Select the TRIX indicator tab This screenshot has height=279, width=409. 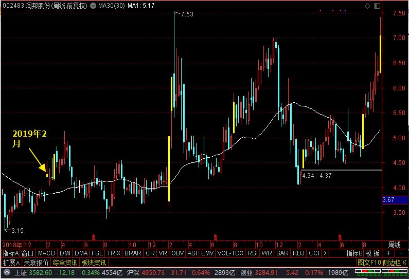(x=114, y=253)
